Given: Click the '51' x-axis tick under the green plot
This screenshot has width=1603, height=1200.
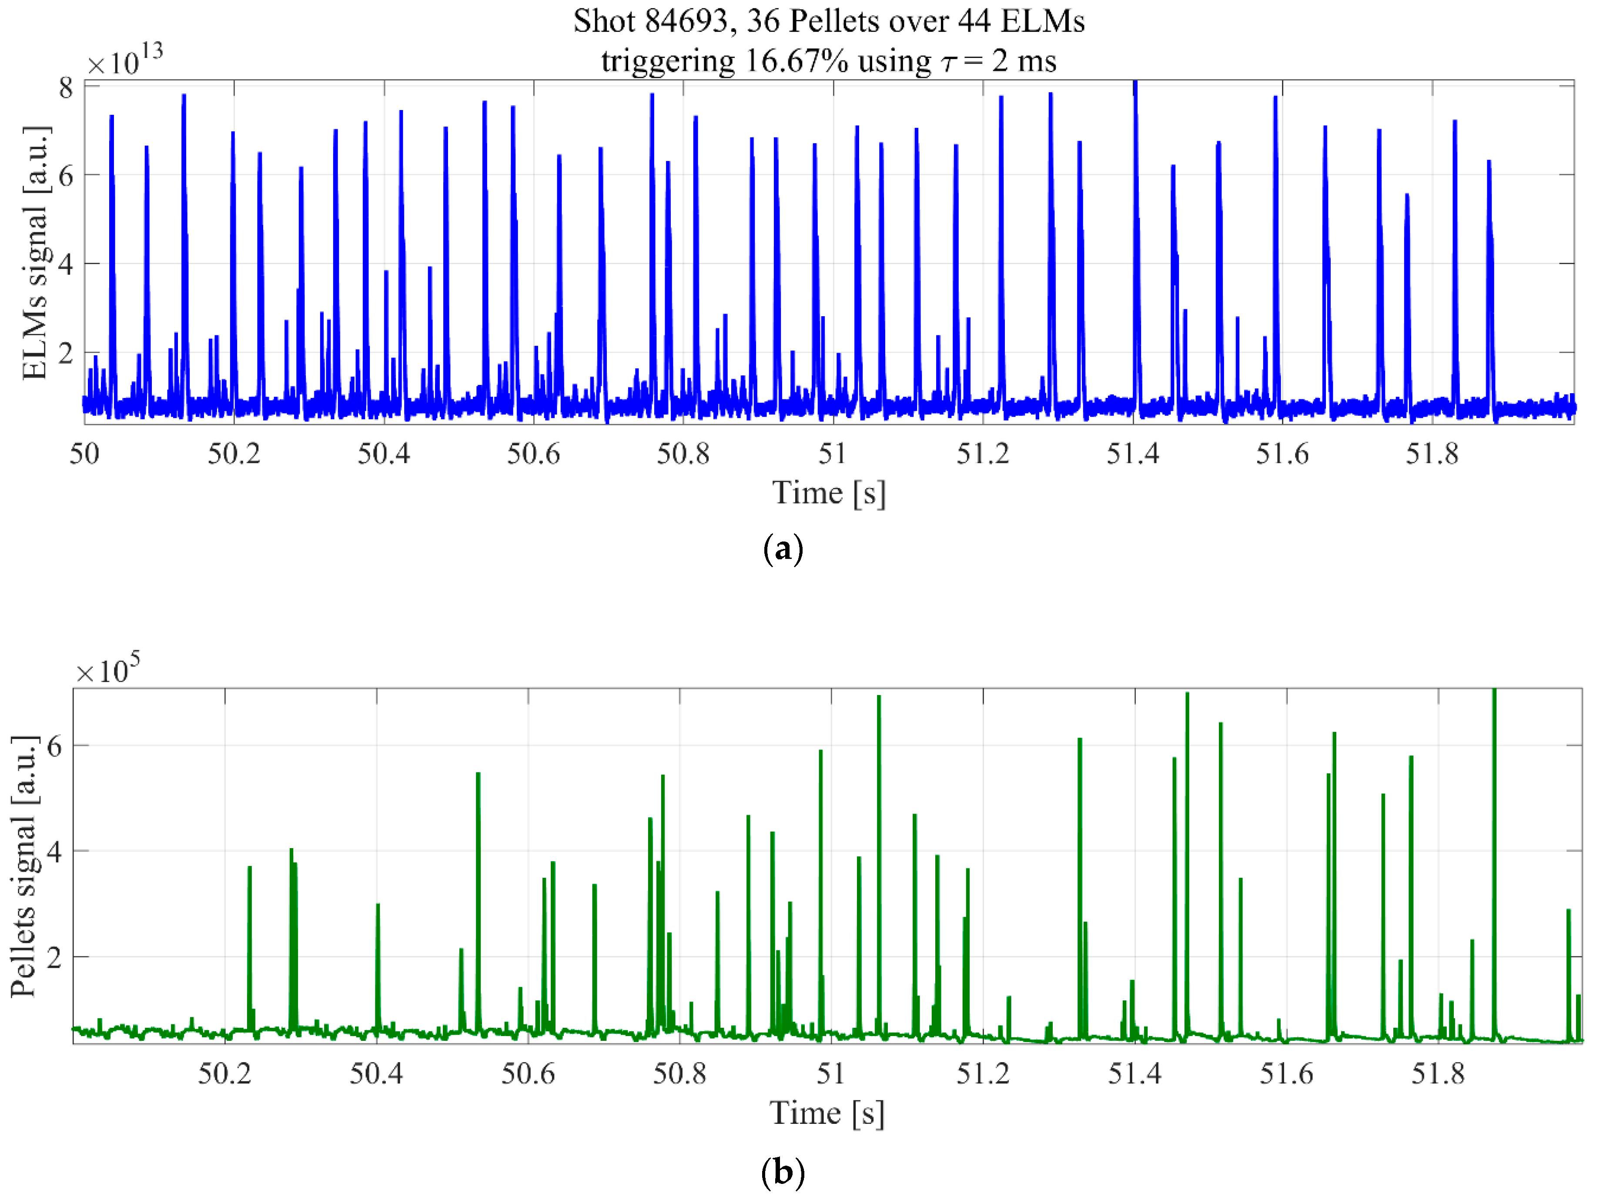Looking at the screenshot, I should coord(830,1073).
